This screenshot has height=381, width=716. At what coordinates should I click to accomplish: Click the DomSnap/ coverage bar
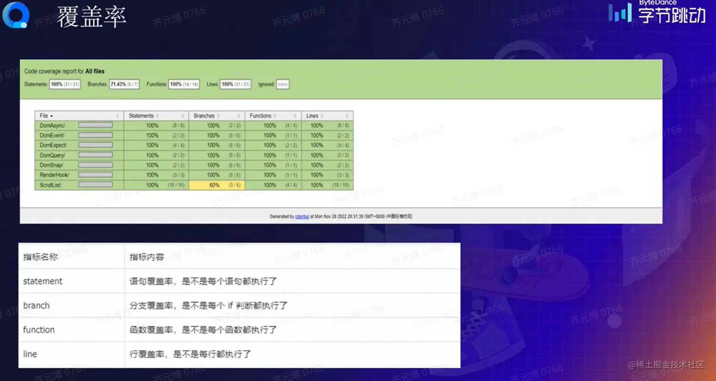point(95,165)
